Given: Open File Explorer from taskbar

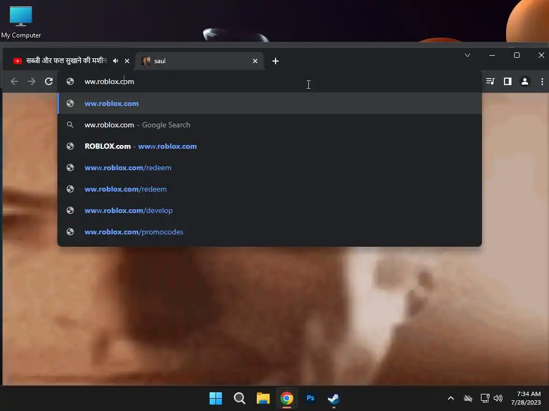Looking at the screenshot, I should 263,398.
